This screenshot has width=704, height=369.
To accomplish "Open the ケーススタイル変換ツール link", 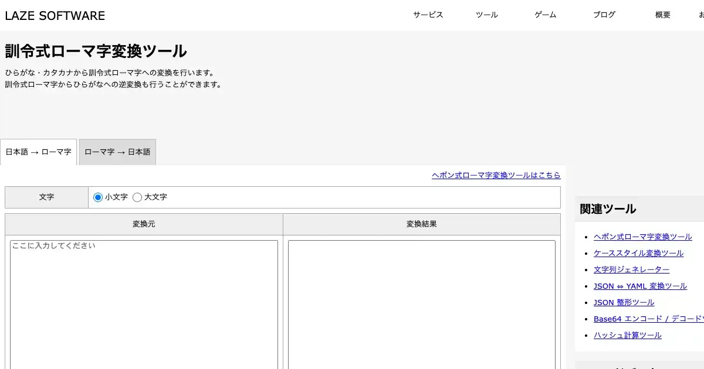I will coord(638,253).
